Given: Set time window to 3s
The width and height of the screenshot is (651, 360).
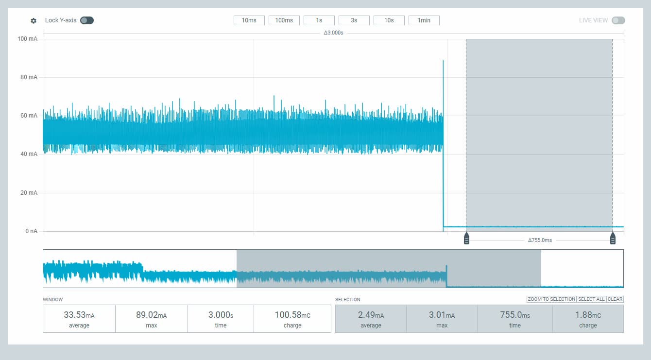Looking at the screenshot, I should (x=354, y=20).
